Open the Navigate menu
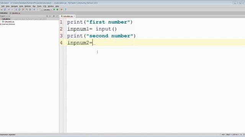The width and height of the screenshot is (245, 137). (x=15, y=6)
